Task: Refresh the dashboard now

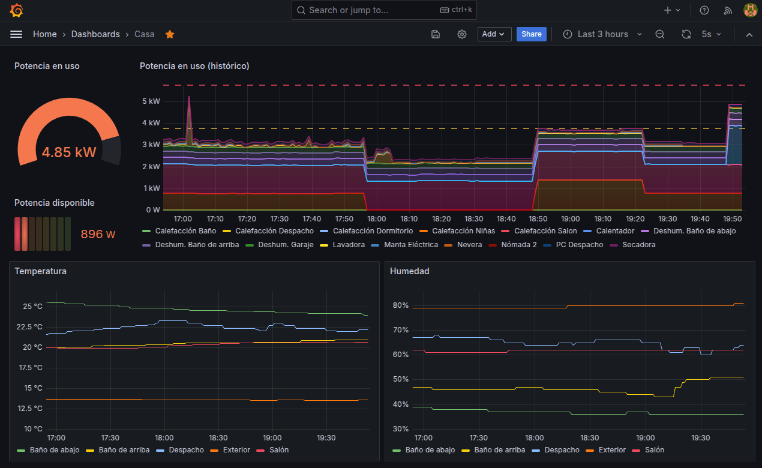Action: 686,34
